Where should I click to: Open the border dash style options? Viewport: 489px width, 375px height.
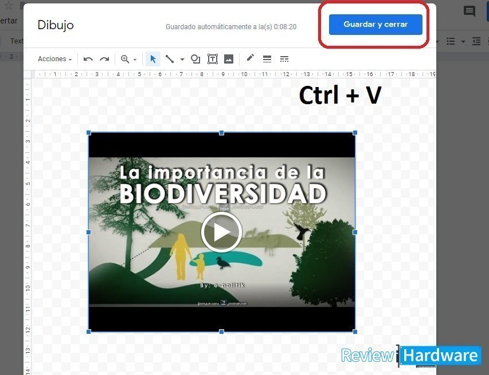[284, 59]
